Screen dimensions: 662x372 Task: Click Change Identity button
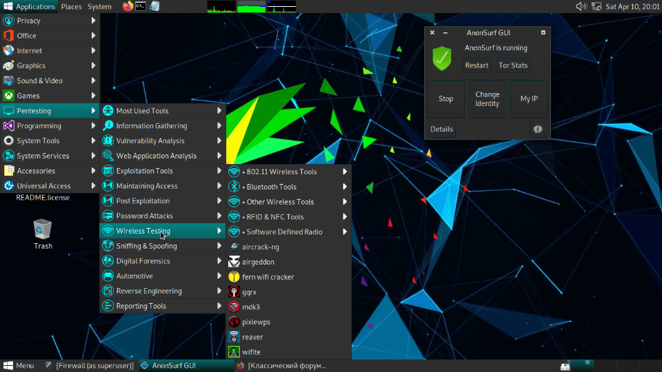coord(488,99)
